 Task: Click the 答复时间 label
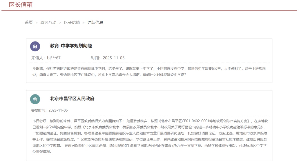[39, 110]
